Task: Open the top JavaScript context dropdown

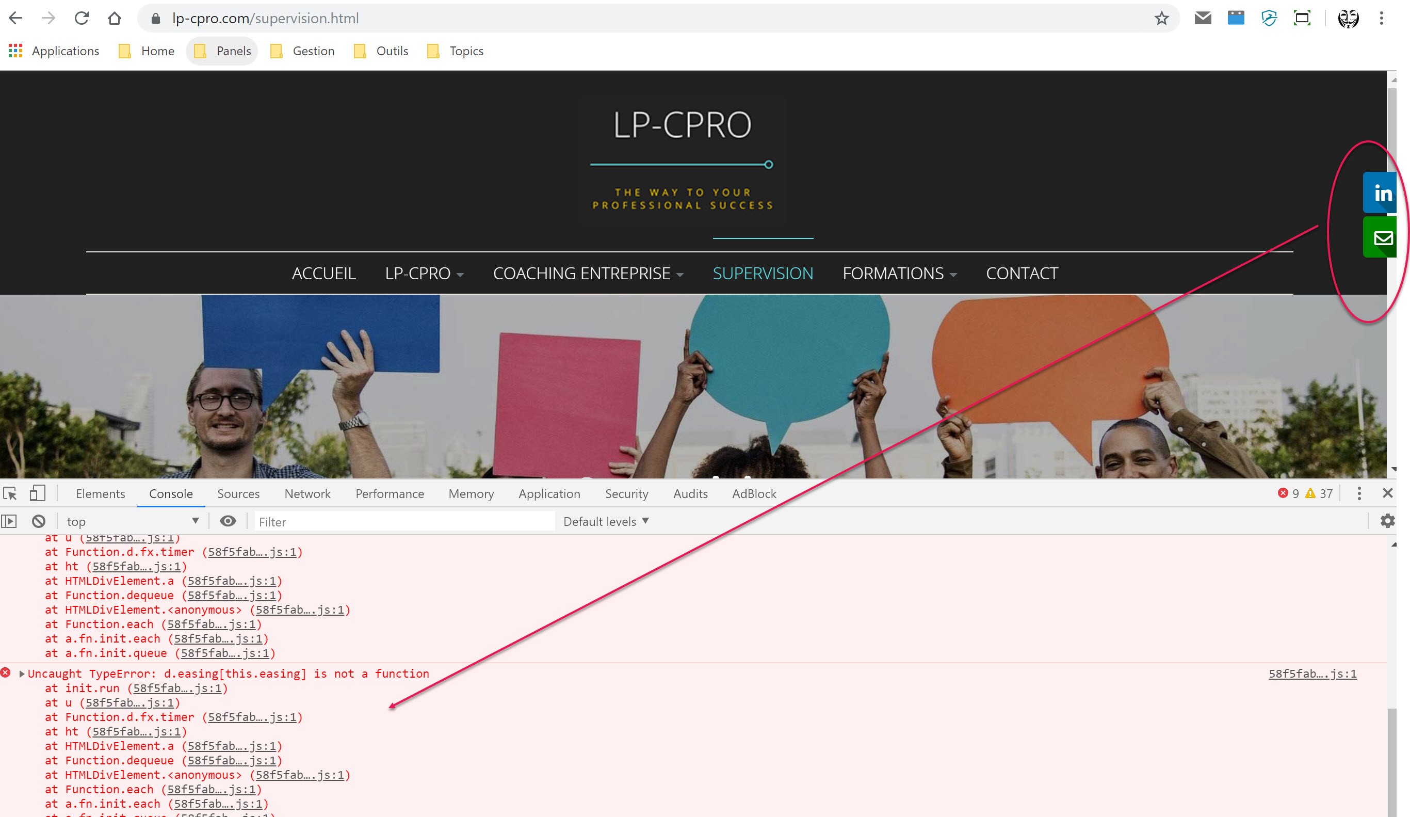Action: click(132, 522)
